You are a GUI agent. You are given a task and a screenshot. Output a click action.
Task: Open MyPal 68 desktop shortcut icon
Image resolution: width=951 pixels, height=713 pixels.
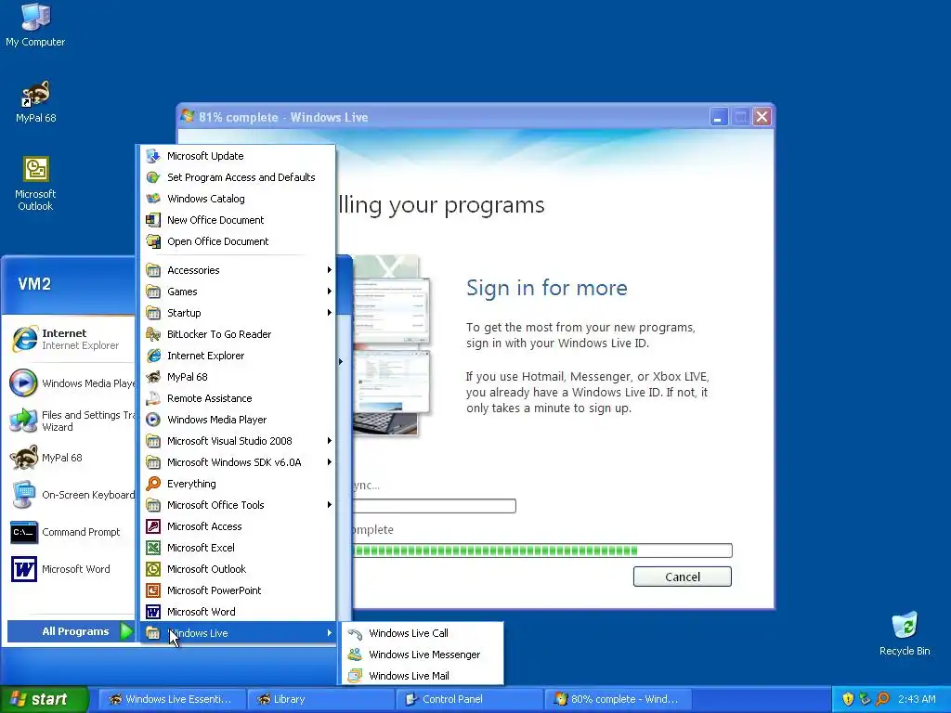(35, 100)
